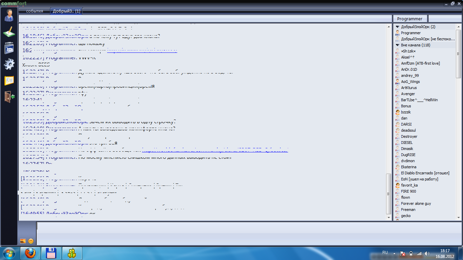Click the QIP icon in taskbar
The height and width of the screenshot is (260, 463).
click(72, 253)
